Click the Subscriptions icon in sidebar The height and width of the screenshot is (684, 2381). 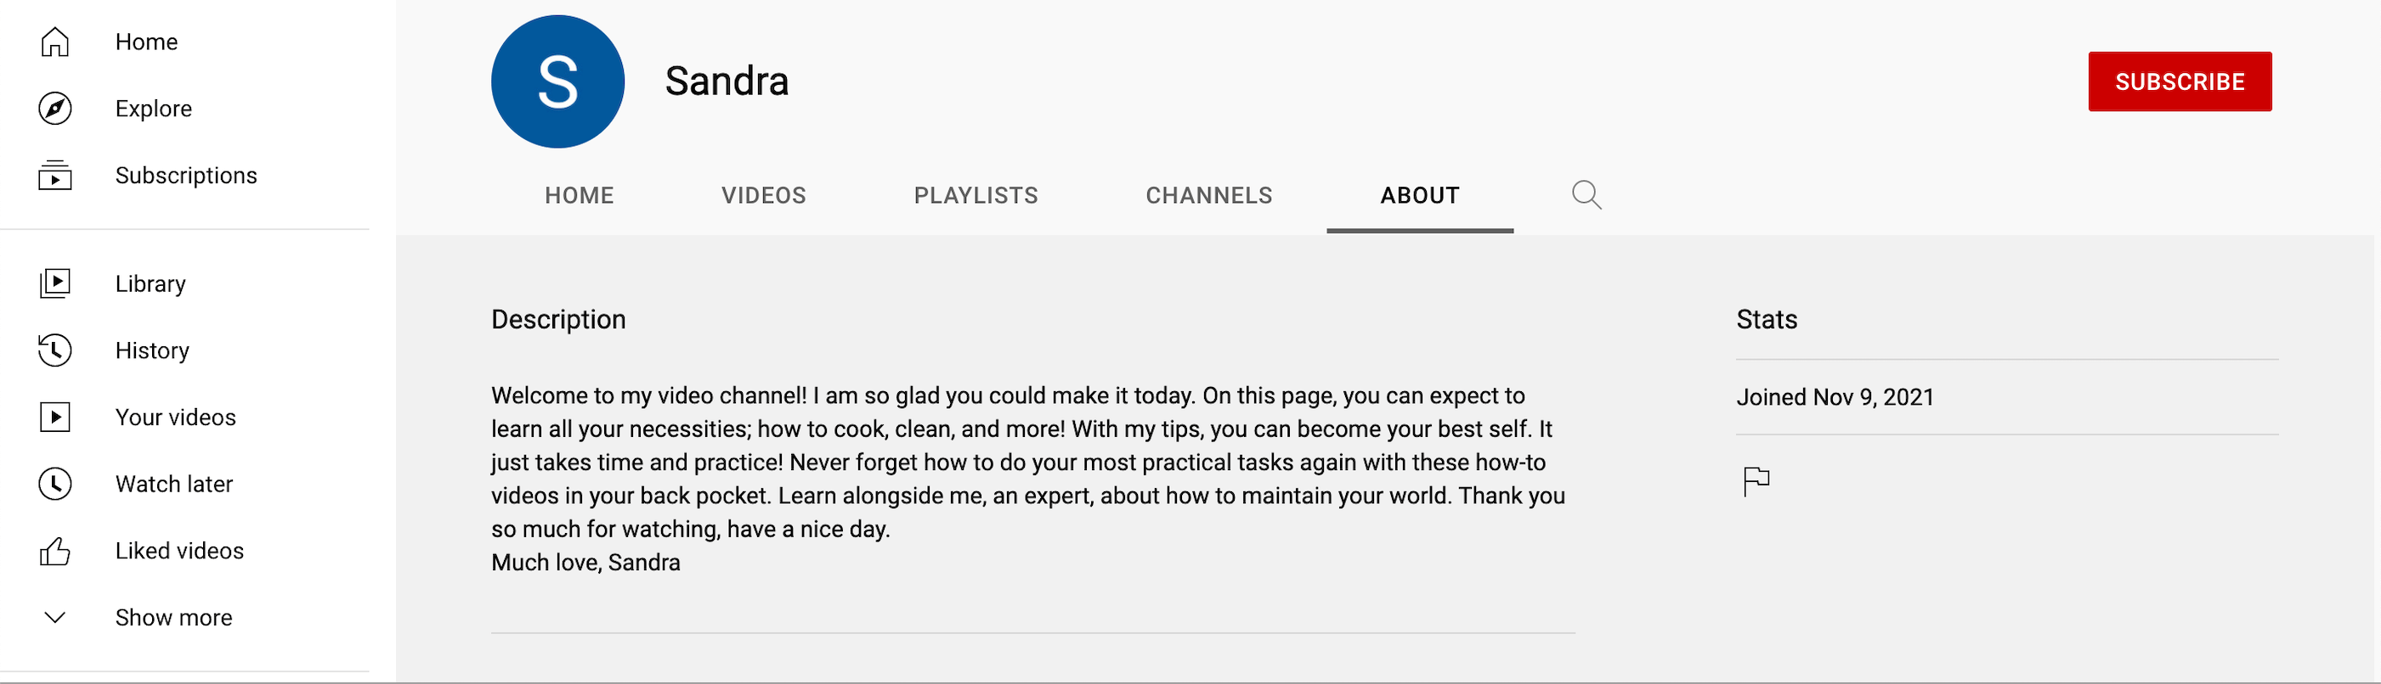(x=55, y=176)
